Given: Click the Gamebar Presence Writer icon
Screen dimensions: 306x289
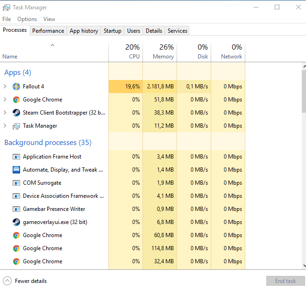Looking at the screenshot, I should tap(16, 209).
